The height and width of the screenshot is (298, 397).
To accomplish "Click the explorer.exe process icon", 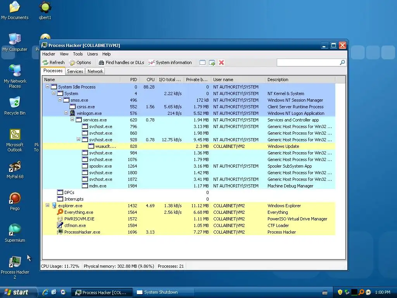I will click(54, 205).
